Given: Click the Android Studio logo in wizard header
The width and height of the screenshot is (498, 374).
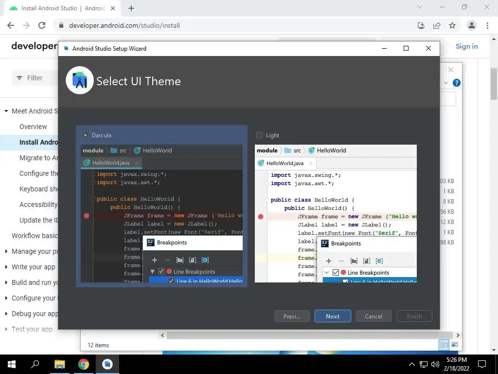Looking at the screenshot, I should coord(79,80).
